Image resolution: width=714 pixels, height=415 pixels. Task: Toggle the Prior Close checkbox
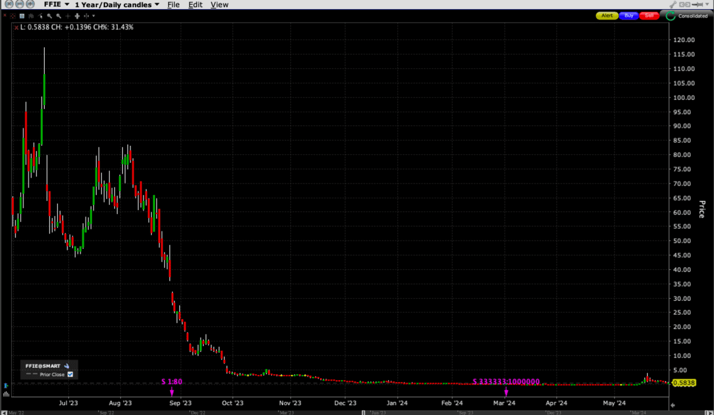(x=69, y=374)
